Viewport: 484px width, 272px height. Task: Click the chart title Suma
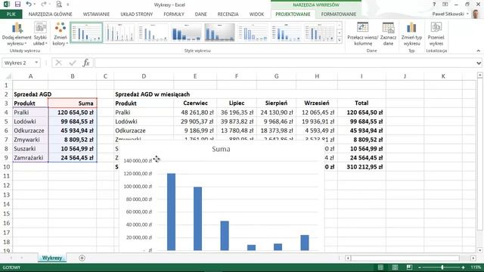pos(221,150)
